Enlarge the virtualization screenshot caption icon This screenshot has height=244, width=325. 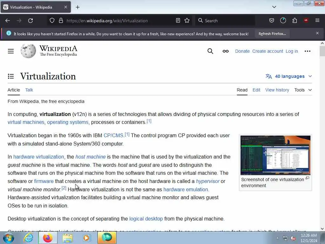307,178
